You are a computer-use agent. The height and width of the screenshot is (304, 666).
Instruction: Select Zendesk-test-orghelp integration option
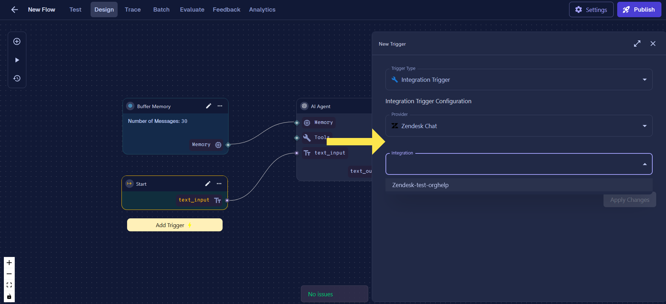420,185
